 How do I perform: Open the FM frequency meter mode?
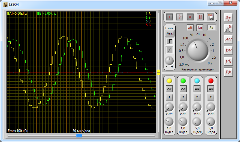[x=228, y=72]
